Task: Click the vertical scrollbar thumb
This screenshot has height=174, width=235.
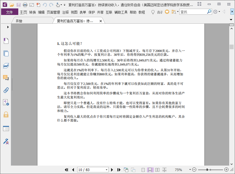Action: pos(231,47)
